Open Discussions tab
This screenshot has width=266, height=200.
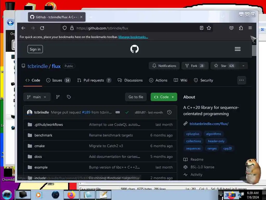(x=130, y=80)
